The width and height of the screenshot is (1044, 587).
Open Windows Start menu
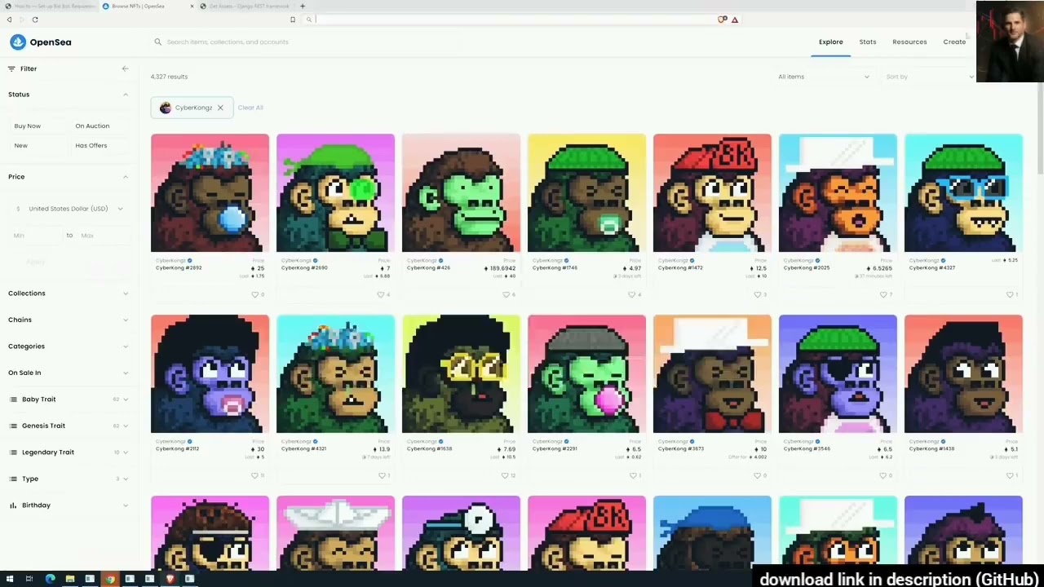point(9,579)
